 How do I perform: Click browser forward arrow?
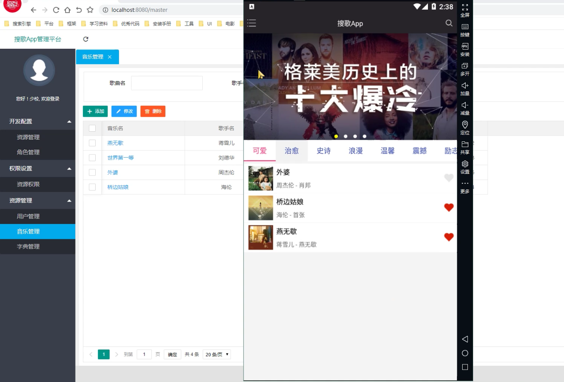point(44,10)
